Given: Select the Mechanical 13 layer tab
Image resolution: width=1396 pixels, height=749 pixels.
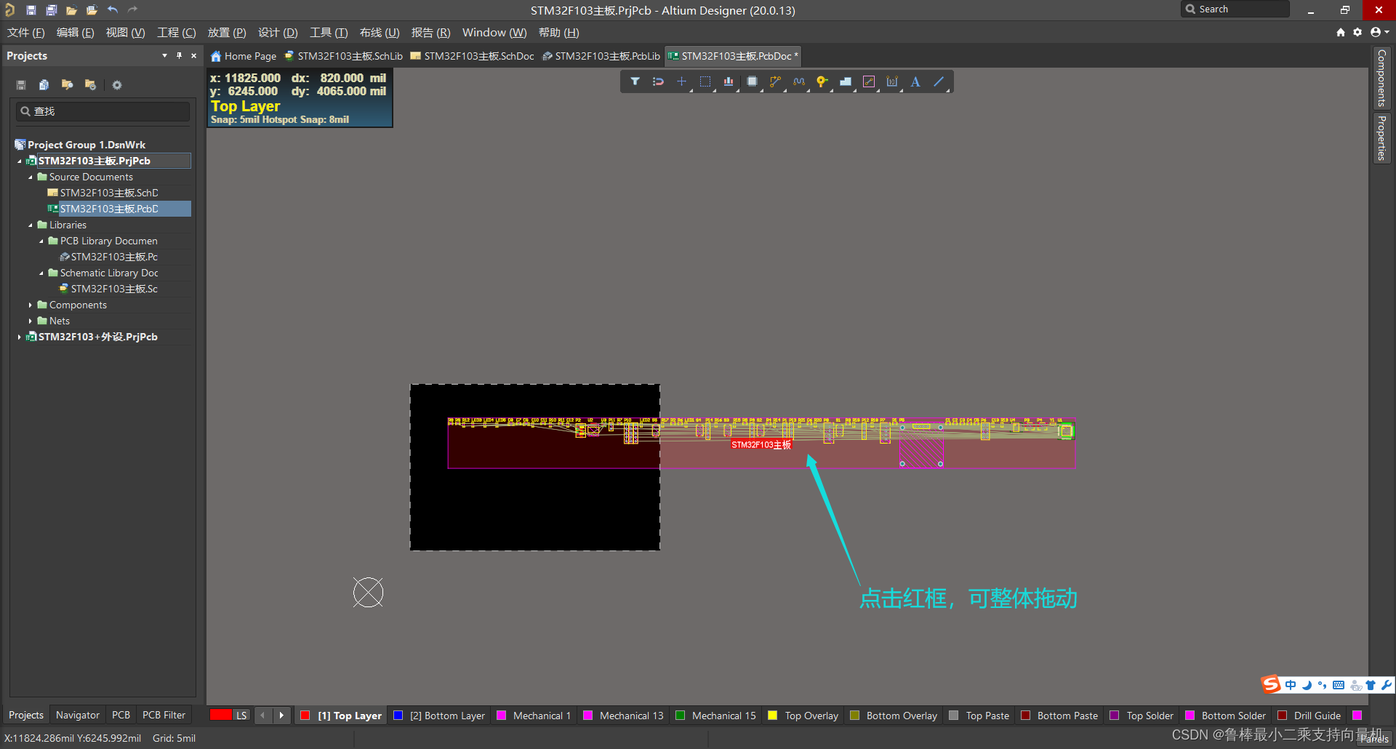Looking at the screenshot, I should pyautogui.click(x=624, y=716).
